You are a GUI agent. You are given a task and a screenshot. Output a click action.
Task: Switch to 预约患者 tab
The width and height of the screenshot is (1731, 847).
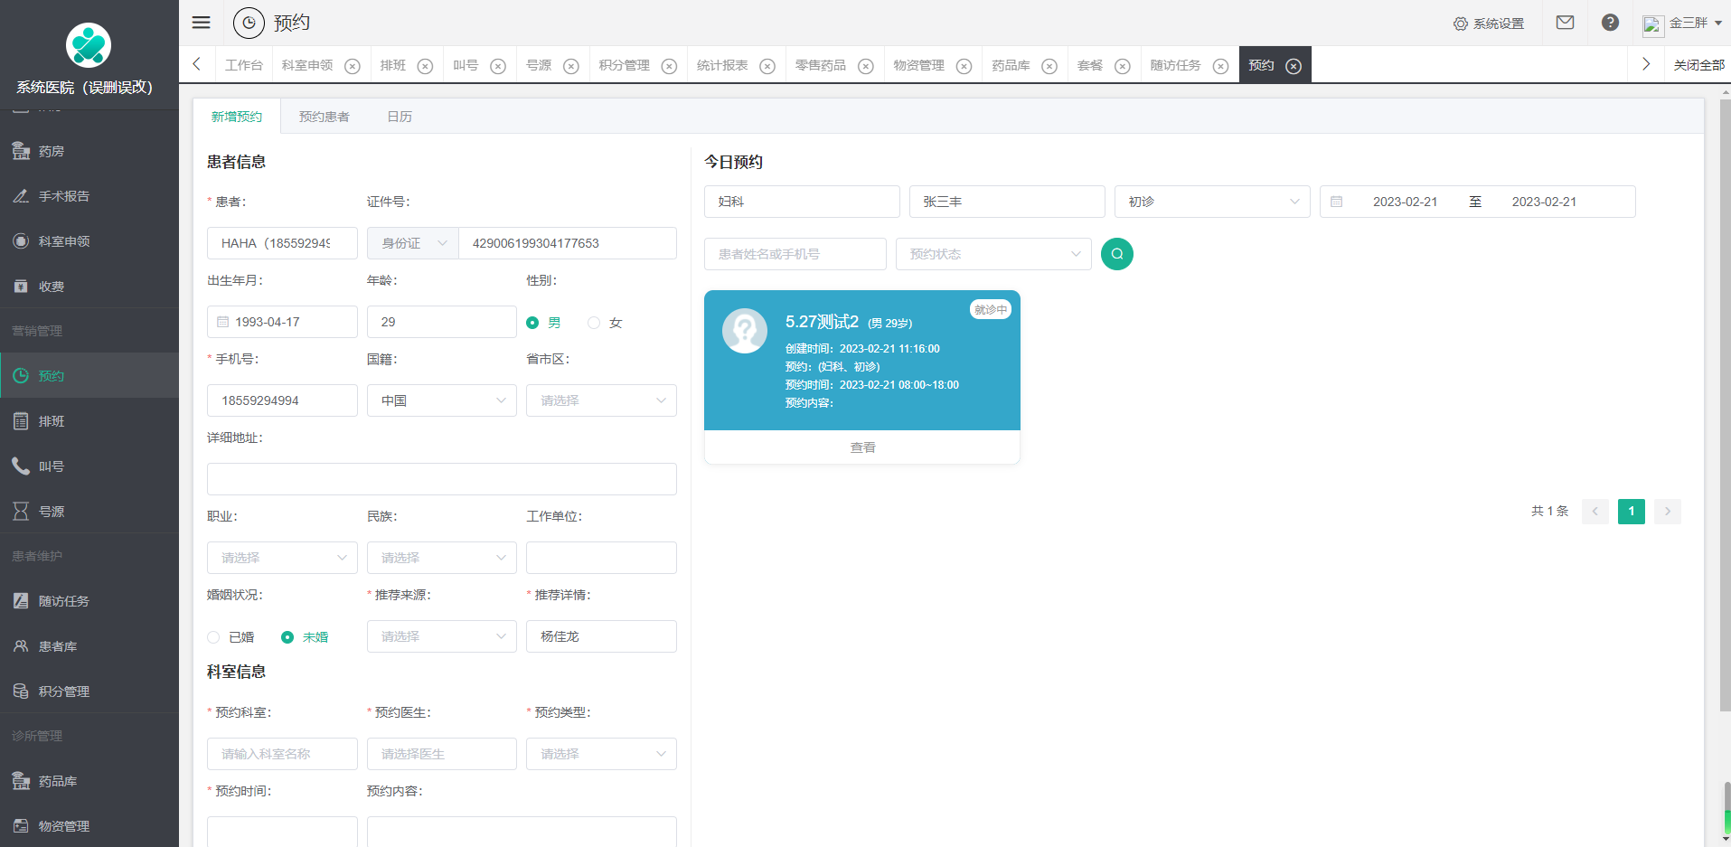325,117
